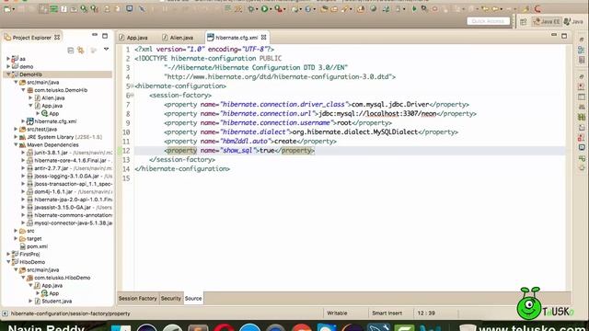Collapse Maven Dependencies node
The image size is (589, 331).
[17, 145]
